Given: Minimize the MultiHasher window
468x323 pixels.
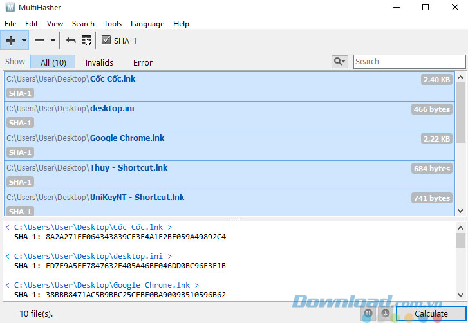Looking at the screenshot, I should click(397, 7).
